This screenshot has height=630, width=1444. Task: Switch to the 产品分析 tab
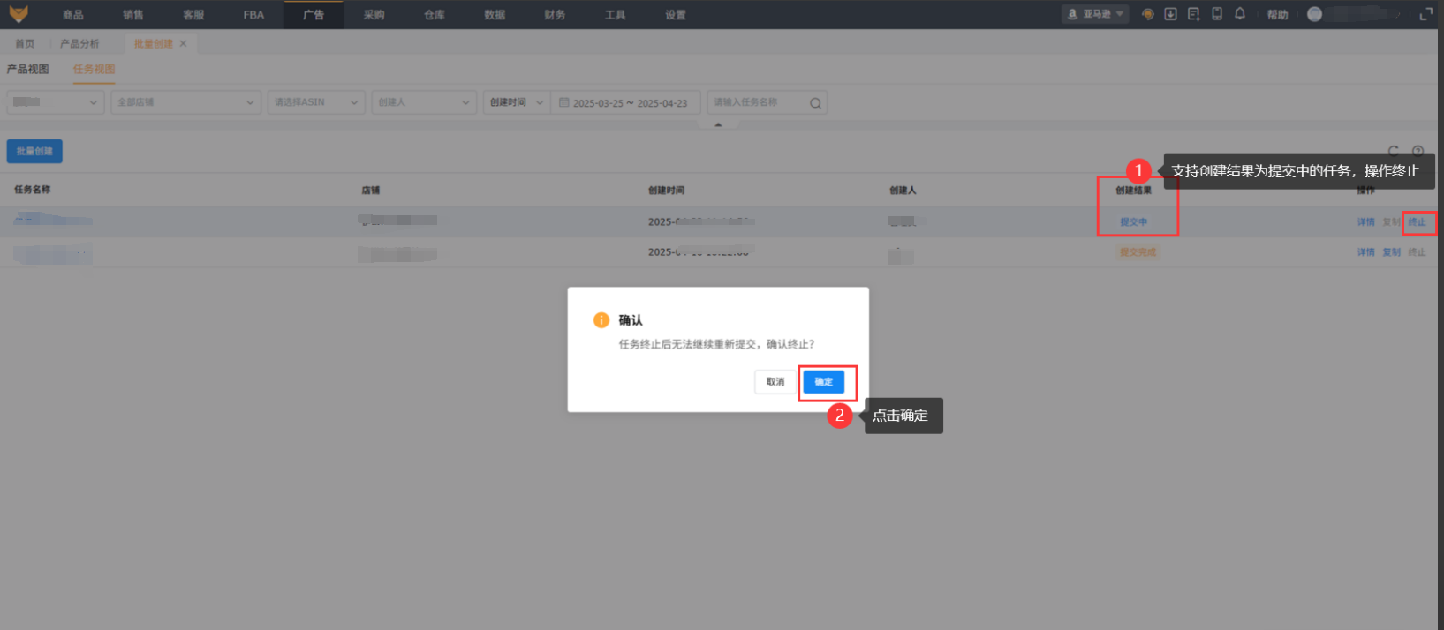[79, 43]
